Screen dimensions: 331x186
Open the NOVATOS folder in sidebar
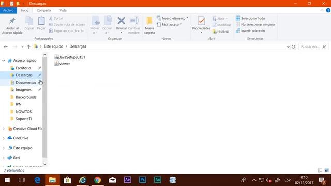23,112
